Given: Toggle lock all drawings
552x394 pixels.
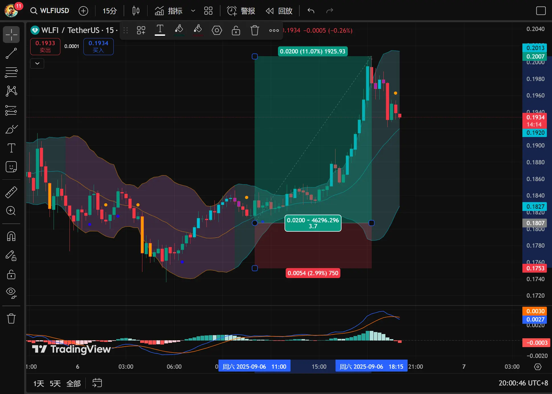Looking at the screenshot, I should (11, 274).
